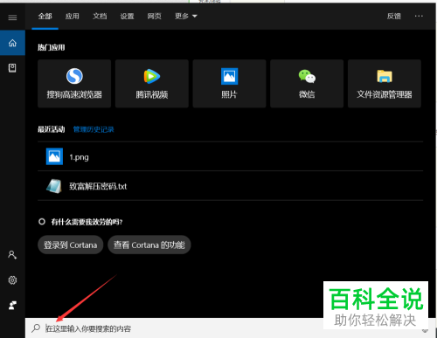Click the Cortana circle icon
This screenshot has width=437, height=338.
point(42,222)
